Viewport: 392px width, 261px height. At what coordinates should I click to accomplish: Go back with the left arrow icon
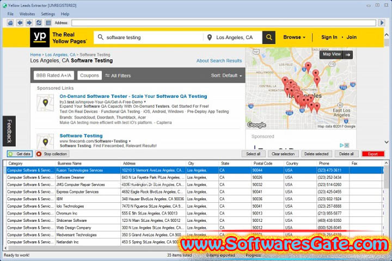20,23
